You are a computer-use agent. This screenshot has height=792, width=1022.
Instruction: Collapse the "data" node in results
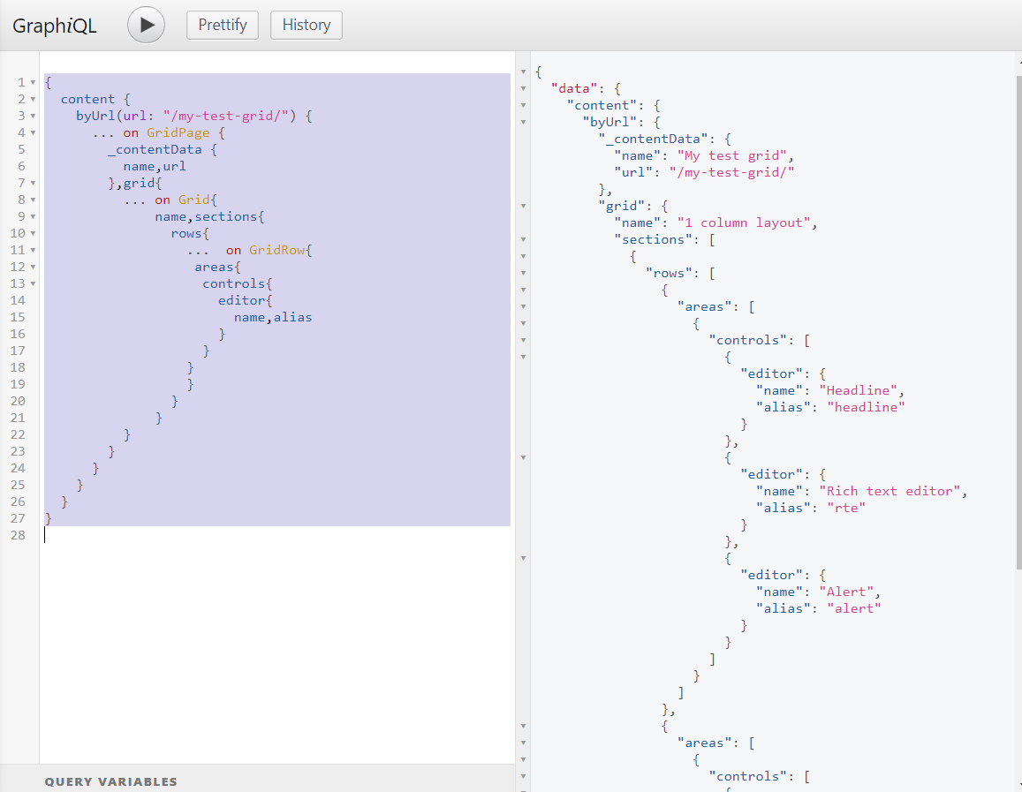click(x=524, y=88)
